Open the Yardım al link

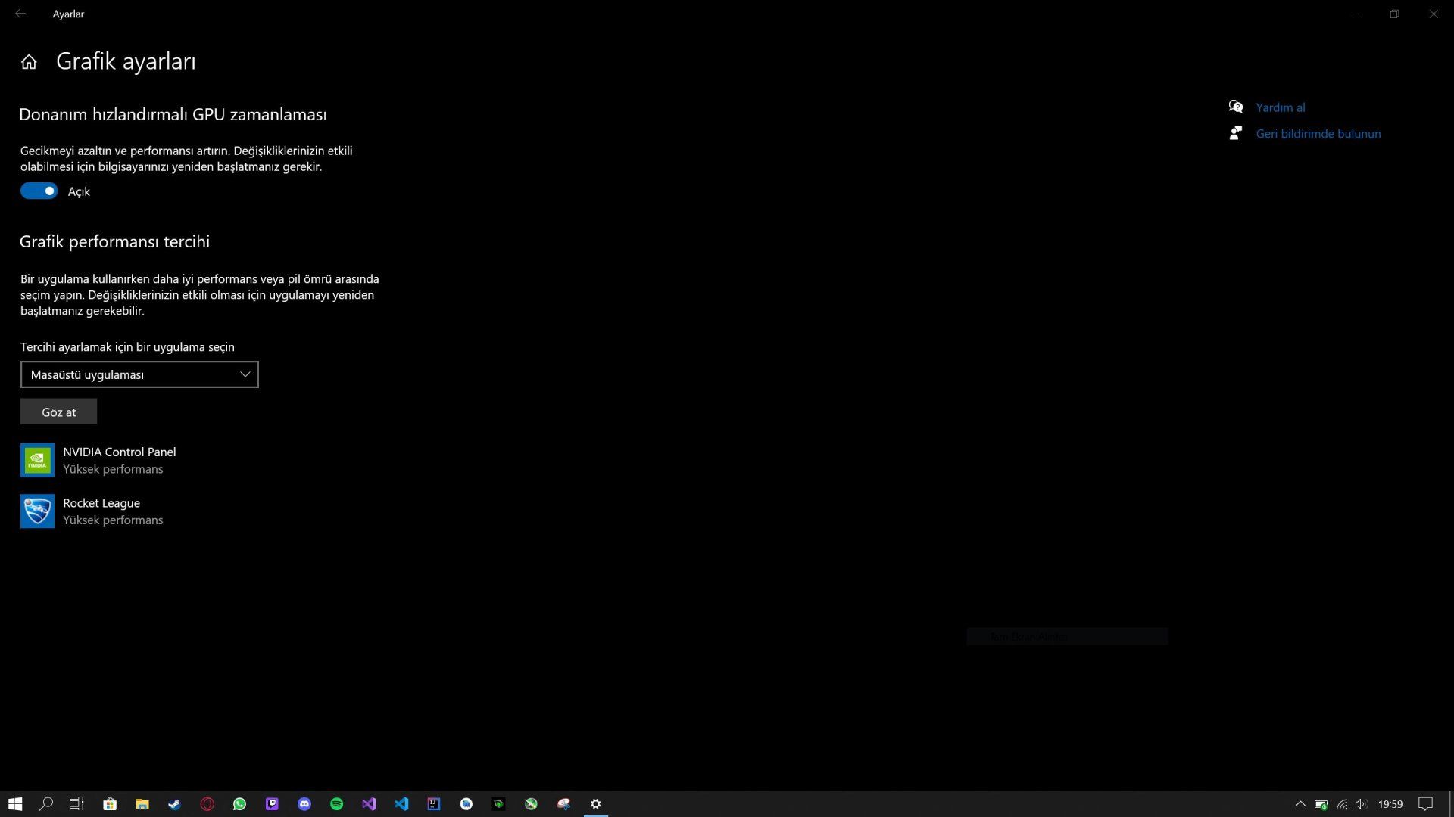pos(1280,107)
